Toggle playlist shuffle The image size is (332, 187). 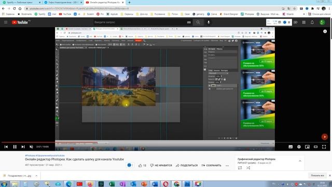coord(248,168)
